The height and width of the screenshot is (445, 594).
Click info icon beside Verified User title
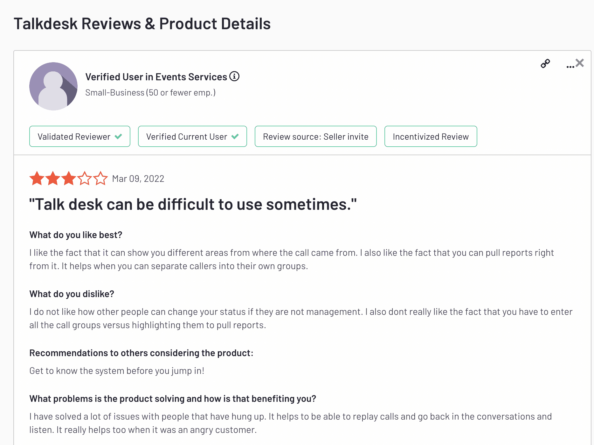click(x=234, y=76)
